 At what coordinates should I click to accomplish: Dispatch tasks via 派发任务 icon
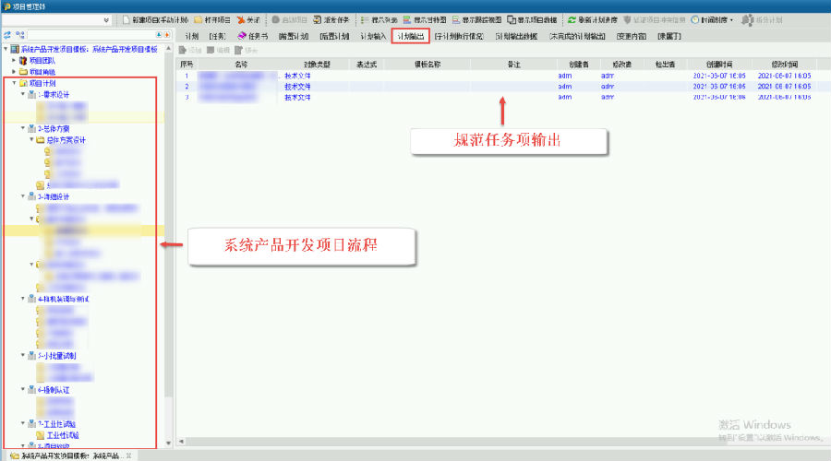pyautogui.click(x=317, y=19)
